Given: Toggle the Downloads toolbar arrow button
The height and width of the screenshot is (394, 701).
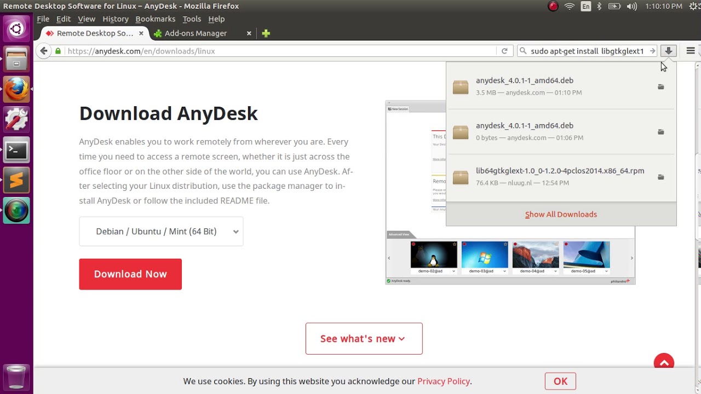Looking at the screenshot, I should [x=669, y=51].
